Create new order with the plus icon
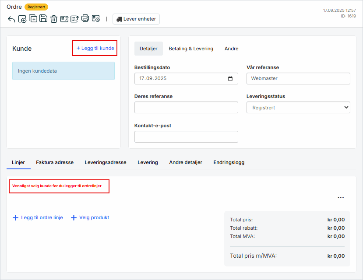The image size is (363, 280). [22, 19]
